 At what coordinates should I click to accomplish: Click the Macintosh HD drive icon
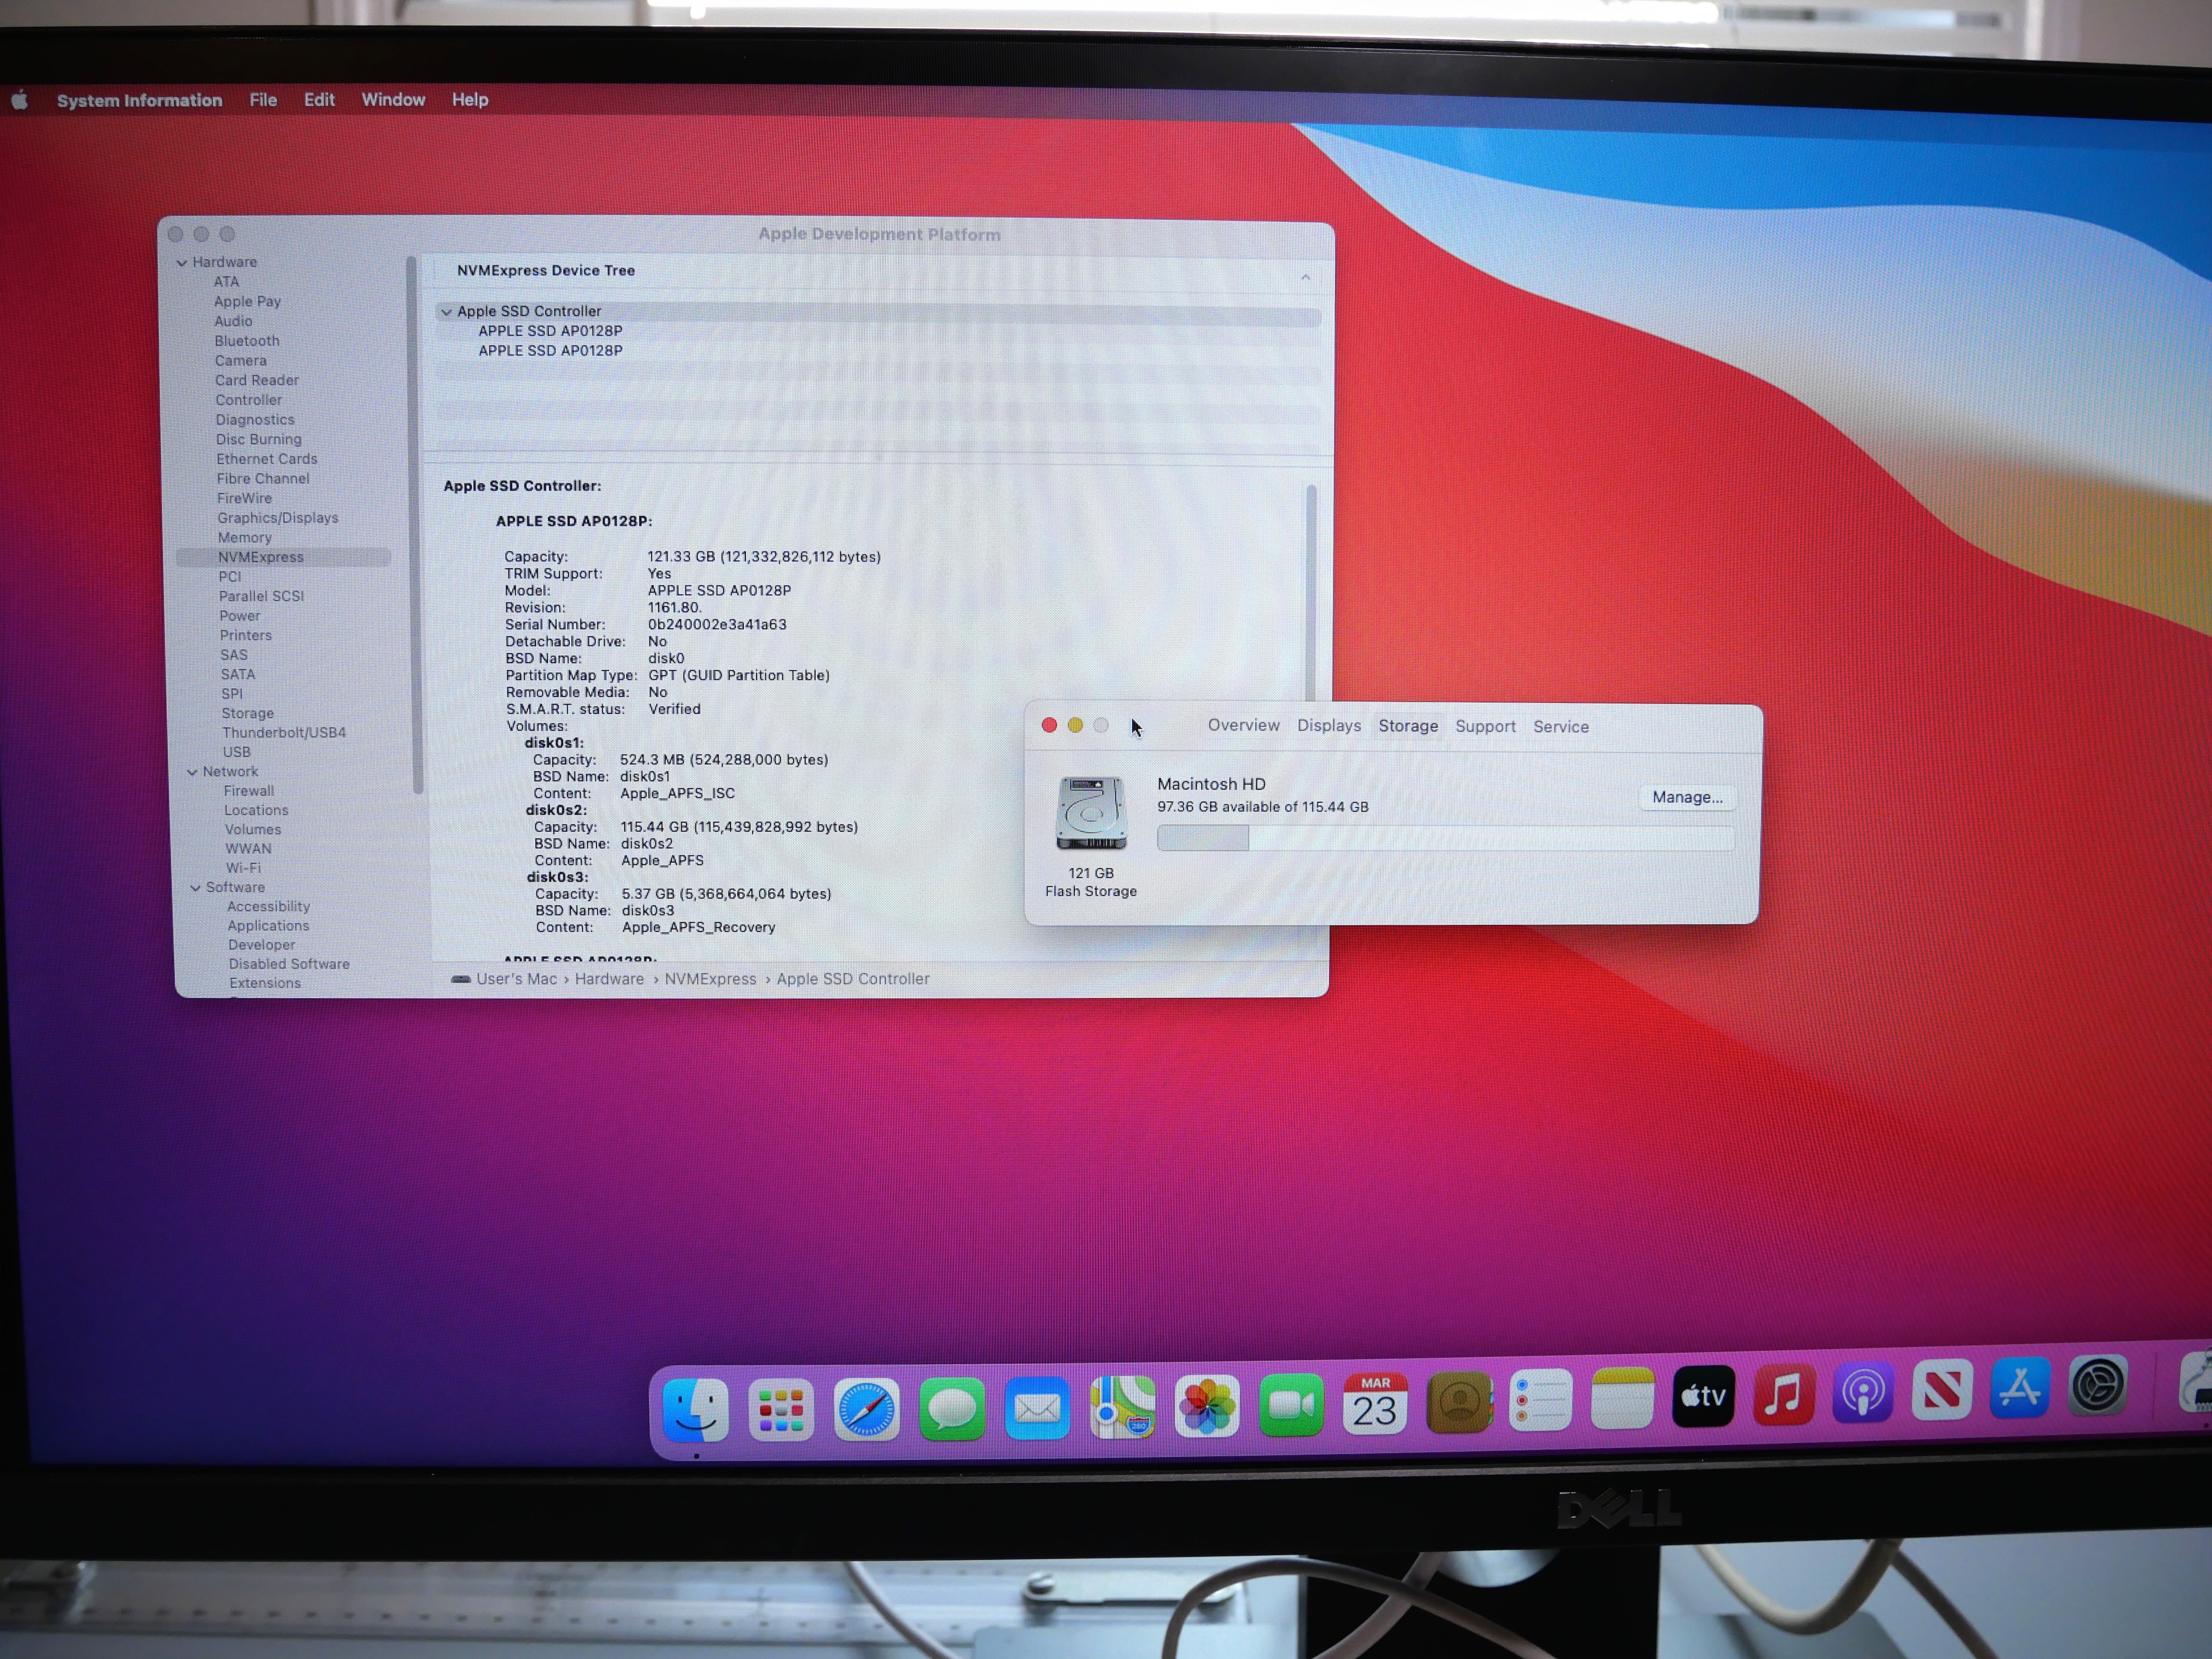coord(1091,813)
